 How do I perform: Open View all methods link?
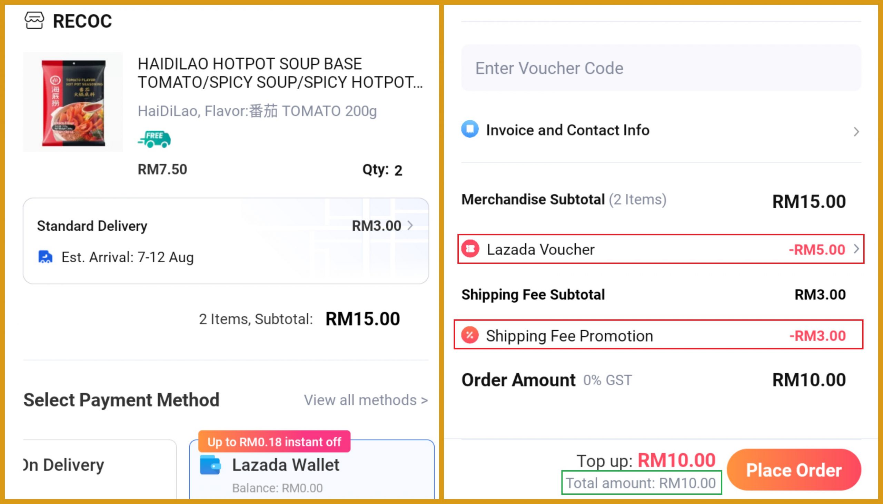click(366, 400)
